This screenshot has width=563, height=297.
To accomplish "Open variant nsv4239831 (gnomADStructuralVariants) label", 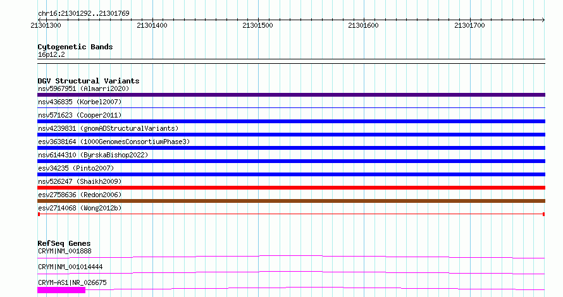I will coord(108,128).
